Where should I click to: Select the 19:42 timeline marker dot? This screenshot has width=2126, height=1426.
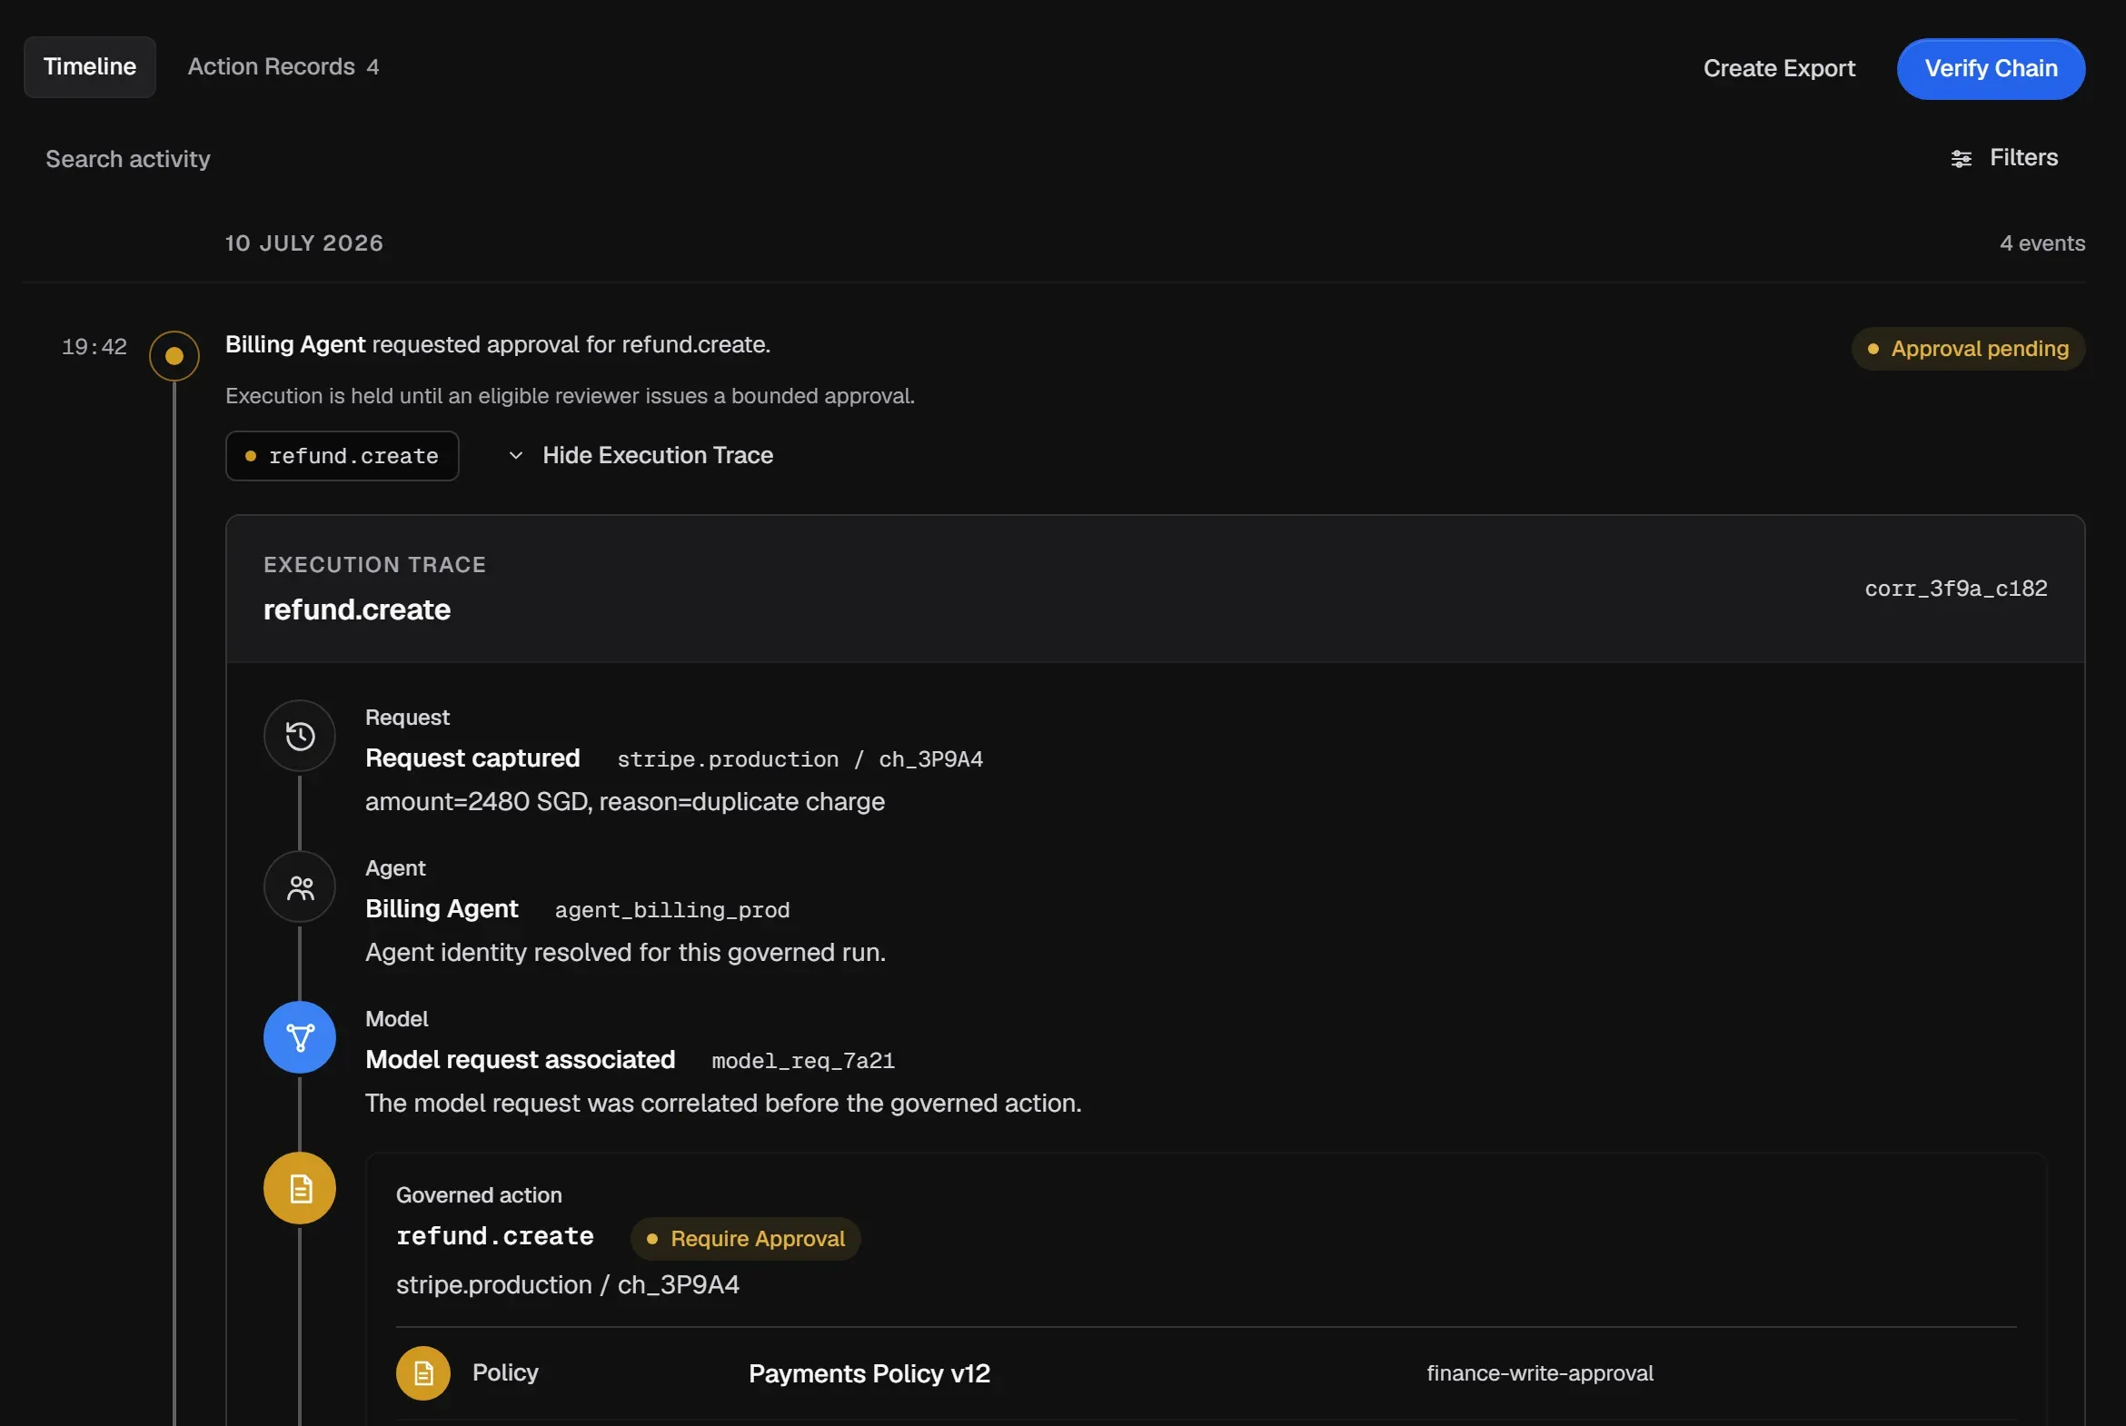[x=174, y=355]
